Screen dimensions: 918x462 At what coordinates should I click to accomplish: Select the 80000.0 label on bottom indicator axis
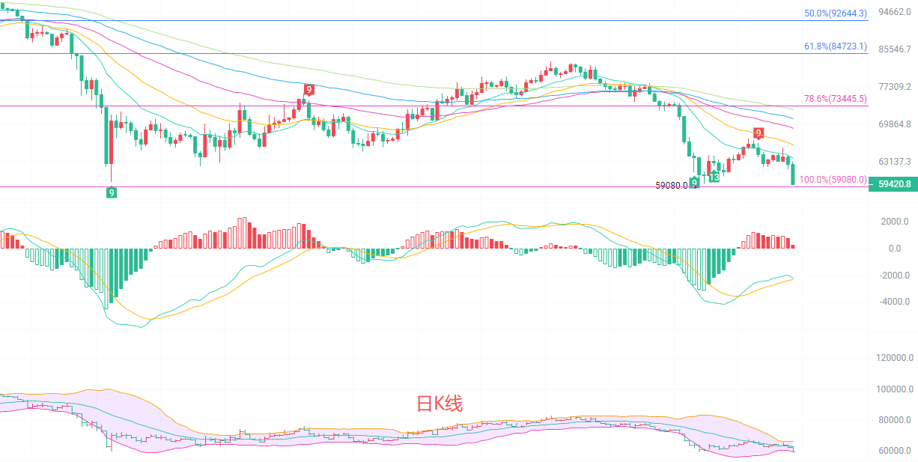(x=896, y=420)
